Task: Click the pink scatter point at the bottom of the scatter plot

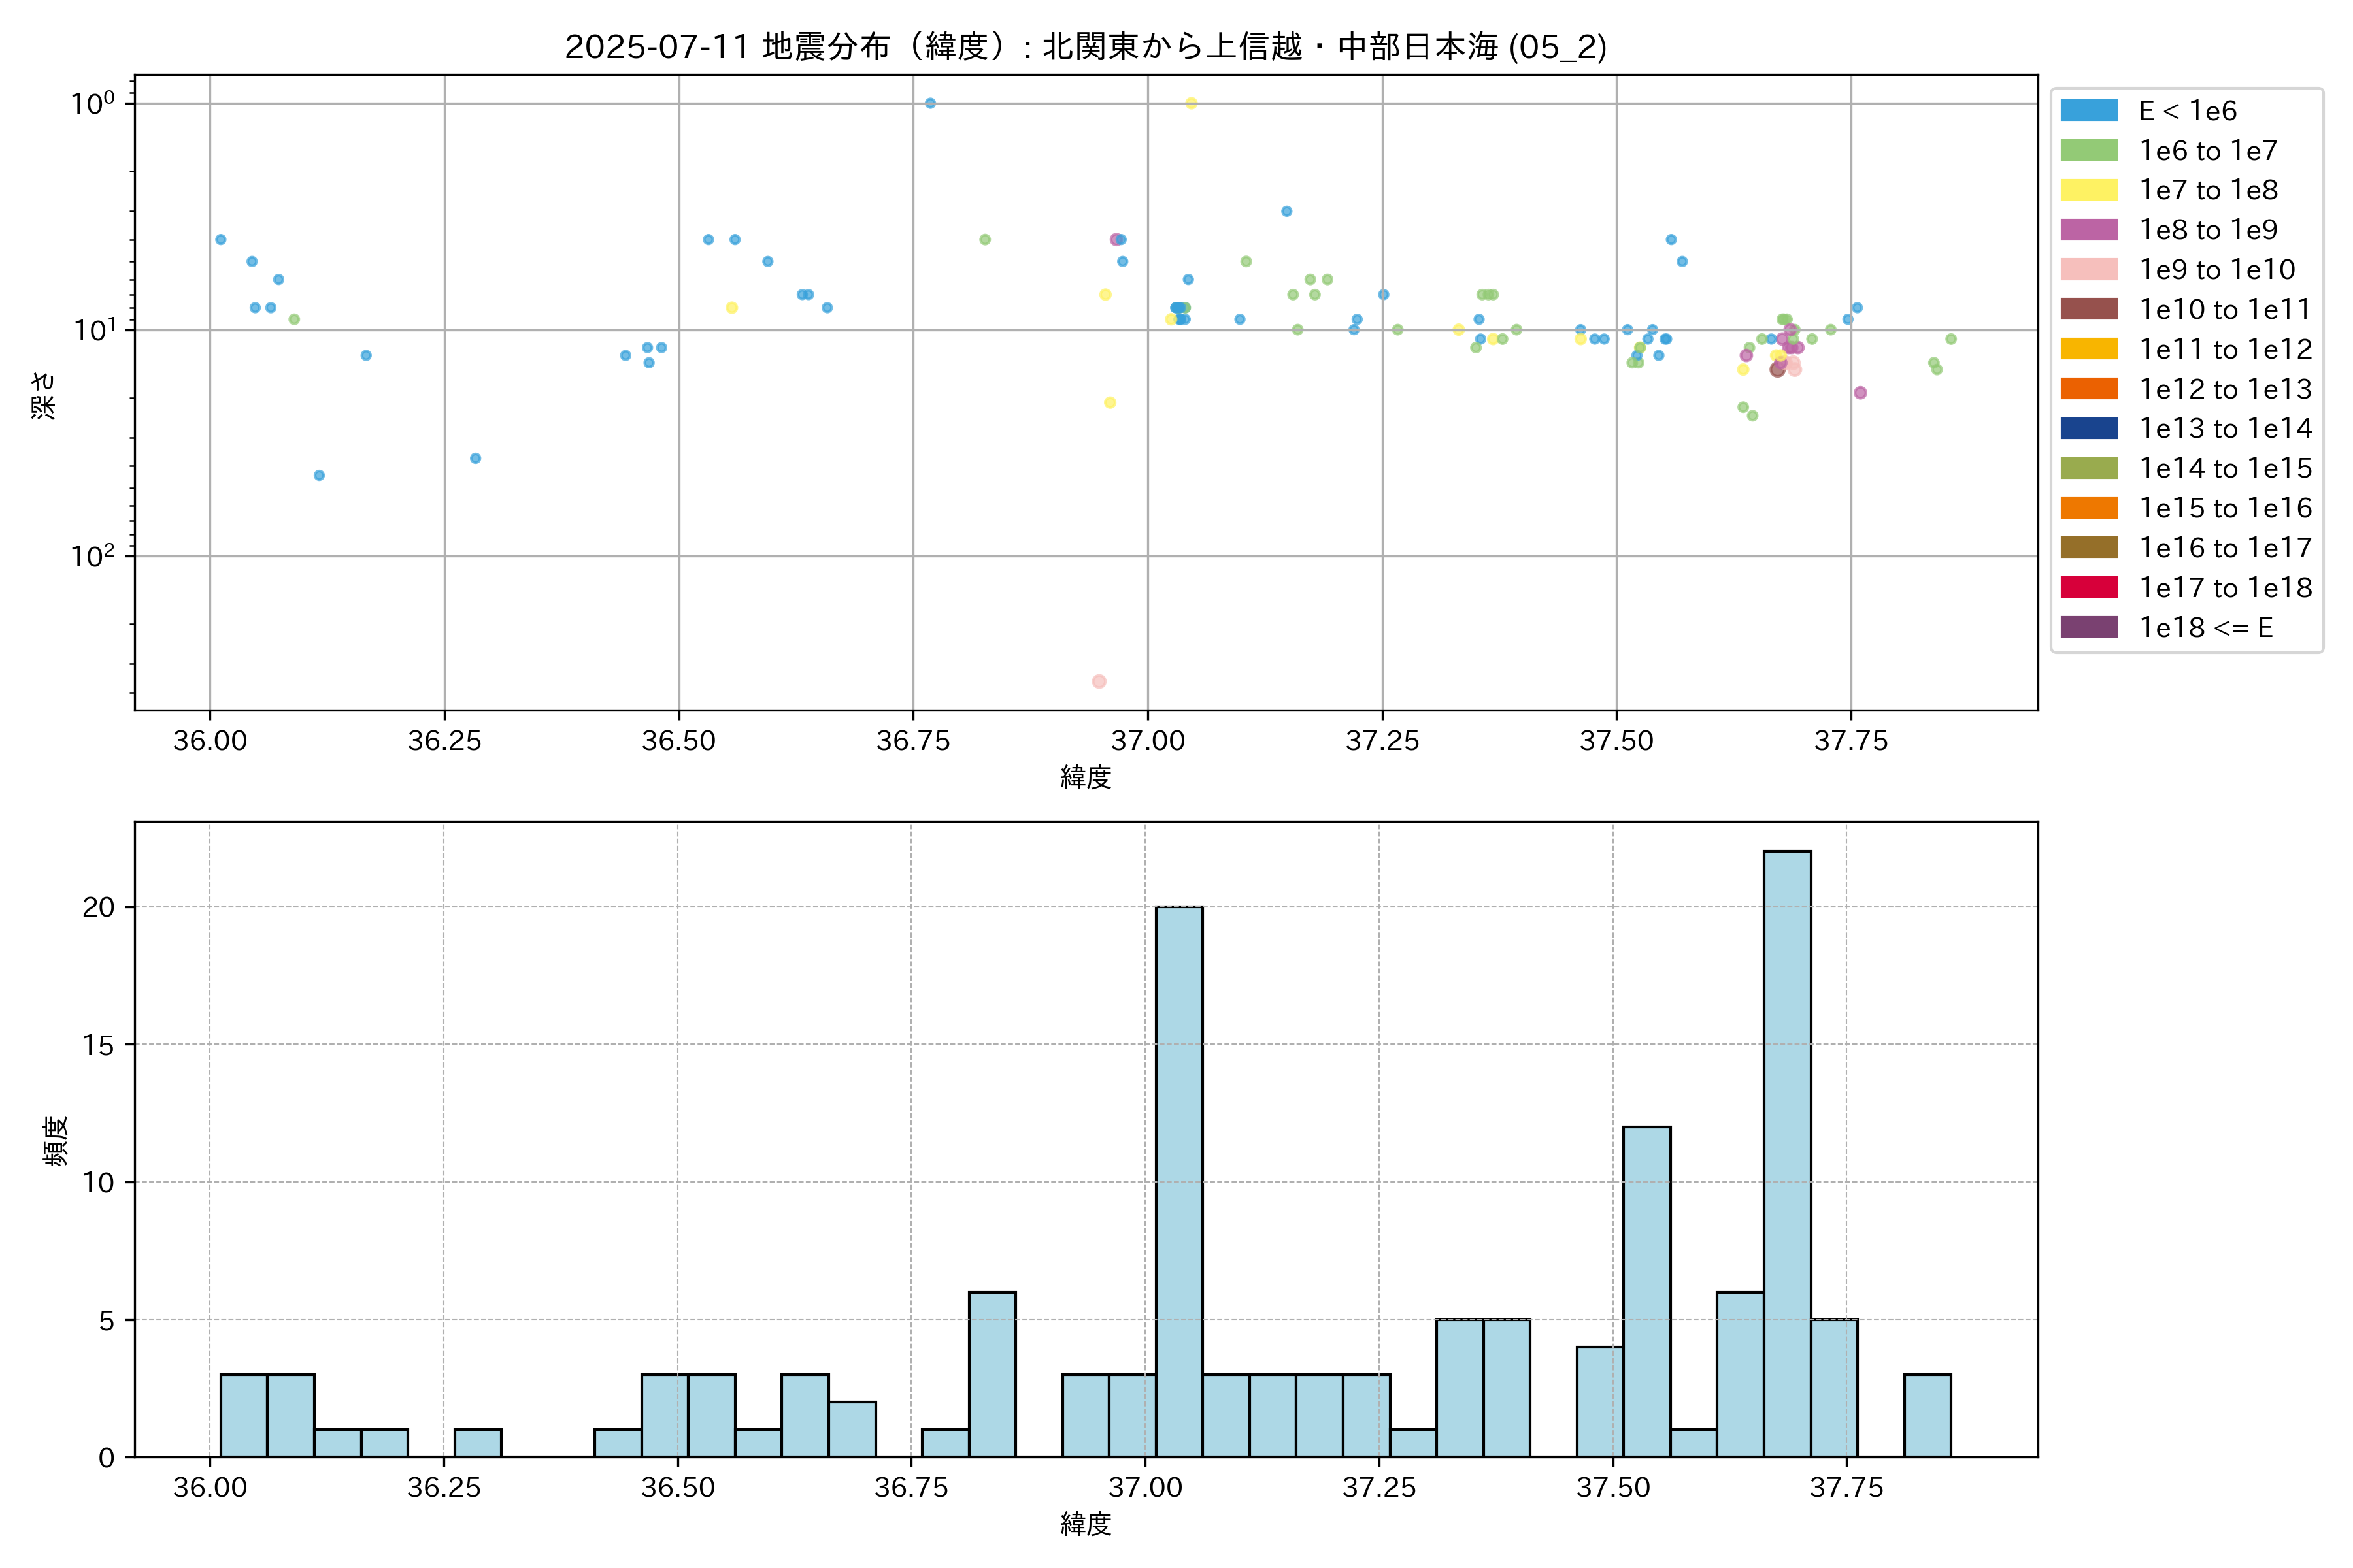Action: point(1099,681)
